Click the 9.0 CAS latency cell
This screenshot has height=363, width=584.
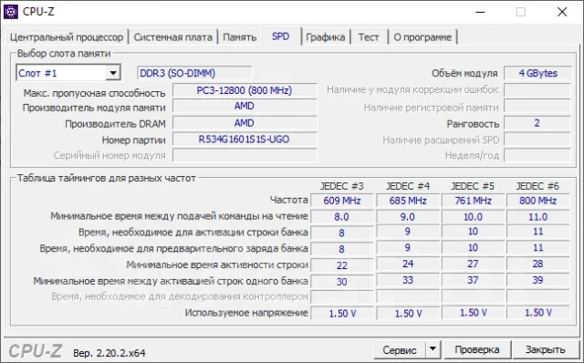click(x=408, y=217)
